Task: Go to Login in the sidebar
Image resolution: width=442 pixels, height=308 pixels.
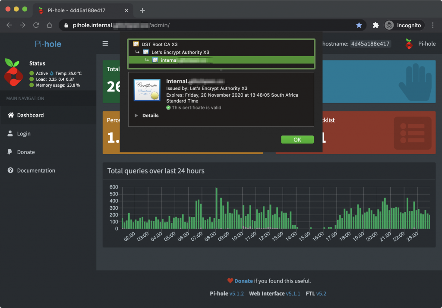Action: point(24,134)
